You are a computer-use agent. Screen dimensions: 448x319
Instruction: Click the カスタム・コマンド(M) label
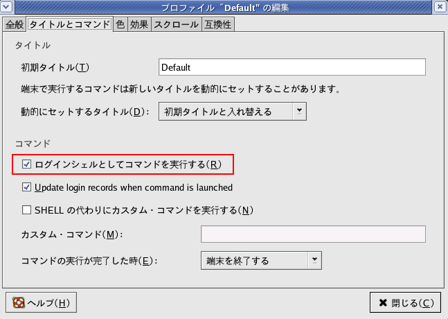pos(72,234)
